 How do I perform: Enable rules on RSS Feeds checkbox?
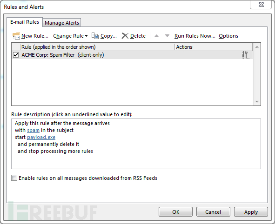click(x=14, y=178)
